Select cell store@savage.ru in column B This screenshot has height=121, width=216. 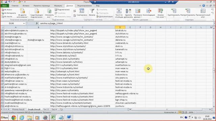38,40
